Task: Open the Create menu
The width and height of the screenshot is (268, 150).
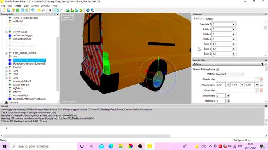Action: [x=18, y=6]
